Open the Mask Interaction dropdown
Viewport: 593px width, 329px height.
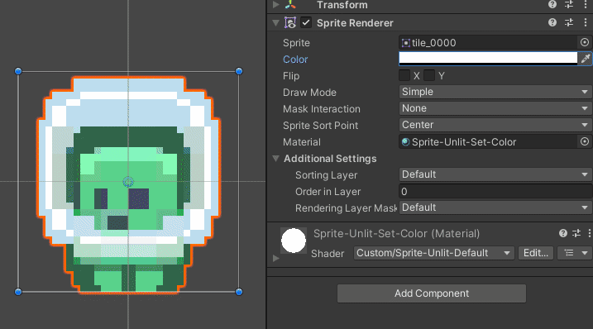coord(495,108)
